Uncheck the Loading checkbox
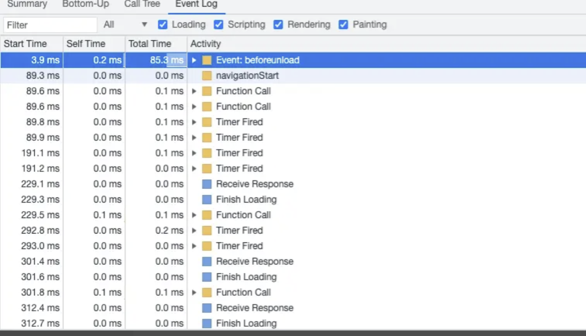Image resolution: width=586 pixels, height=336 pixels. coord(163,25)
